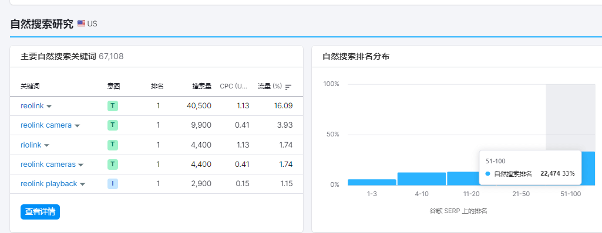The height and width of the screenshot is (233, 602).
Task: Click the T intent badge for riolink
Action: (x=113, y=145)
